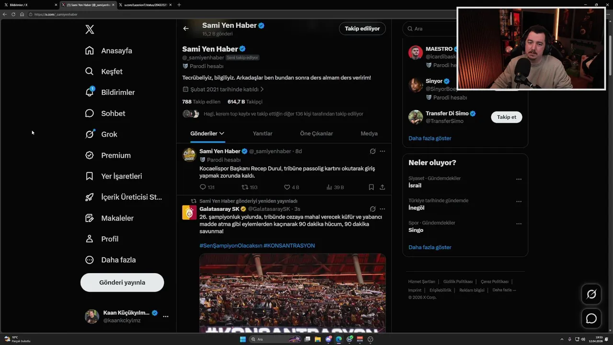Click the #SenŞampiyonOlacaksın hashtag
The image size is (613, 345).
(231, 245)
